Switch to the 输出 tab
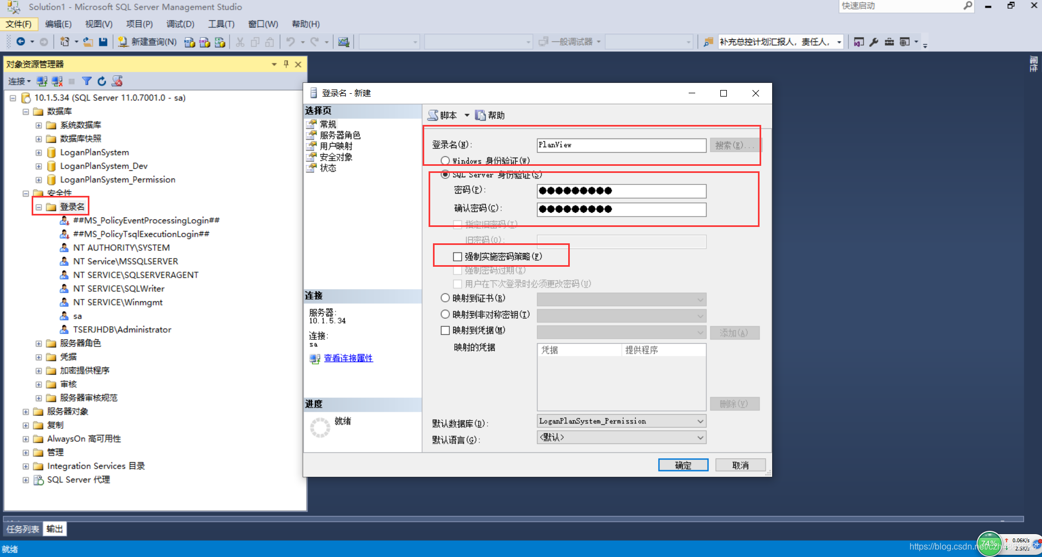This screenshot has width=1042, height=557. pyautogui.click(x=55, y=529)
